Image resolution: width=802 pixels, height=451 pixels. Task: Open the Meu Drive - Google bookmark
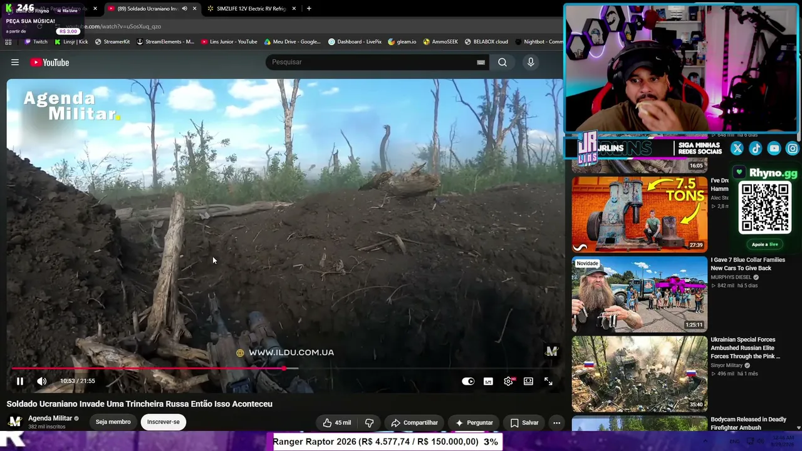click(x=293, y=42)
